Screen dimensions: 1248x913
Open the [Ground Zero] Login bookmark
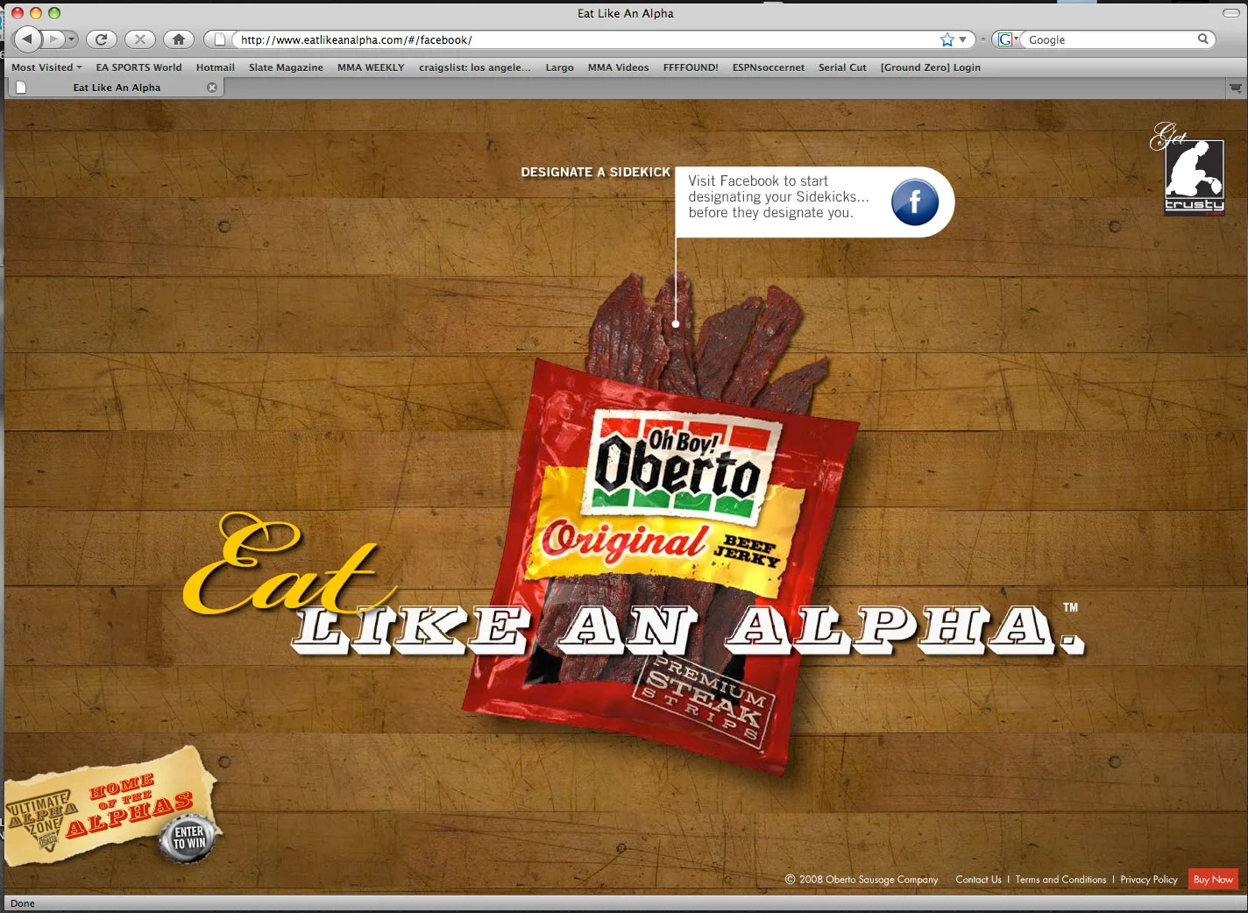pyautogui.click(x=931, y=67)
